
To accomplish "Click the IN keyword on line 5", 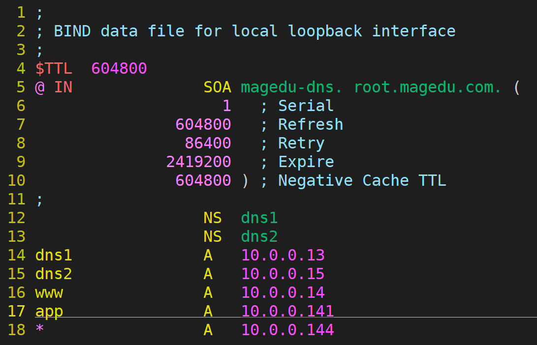I will coord(63,87).
